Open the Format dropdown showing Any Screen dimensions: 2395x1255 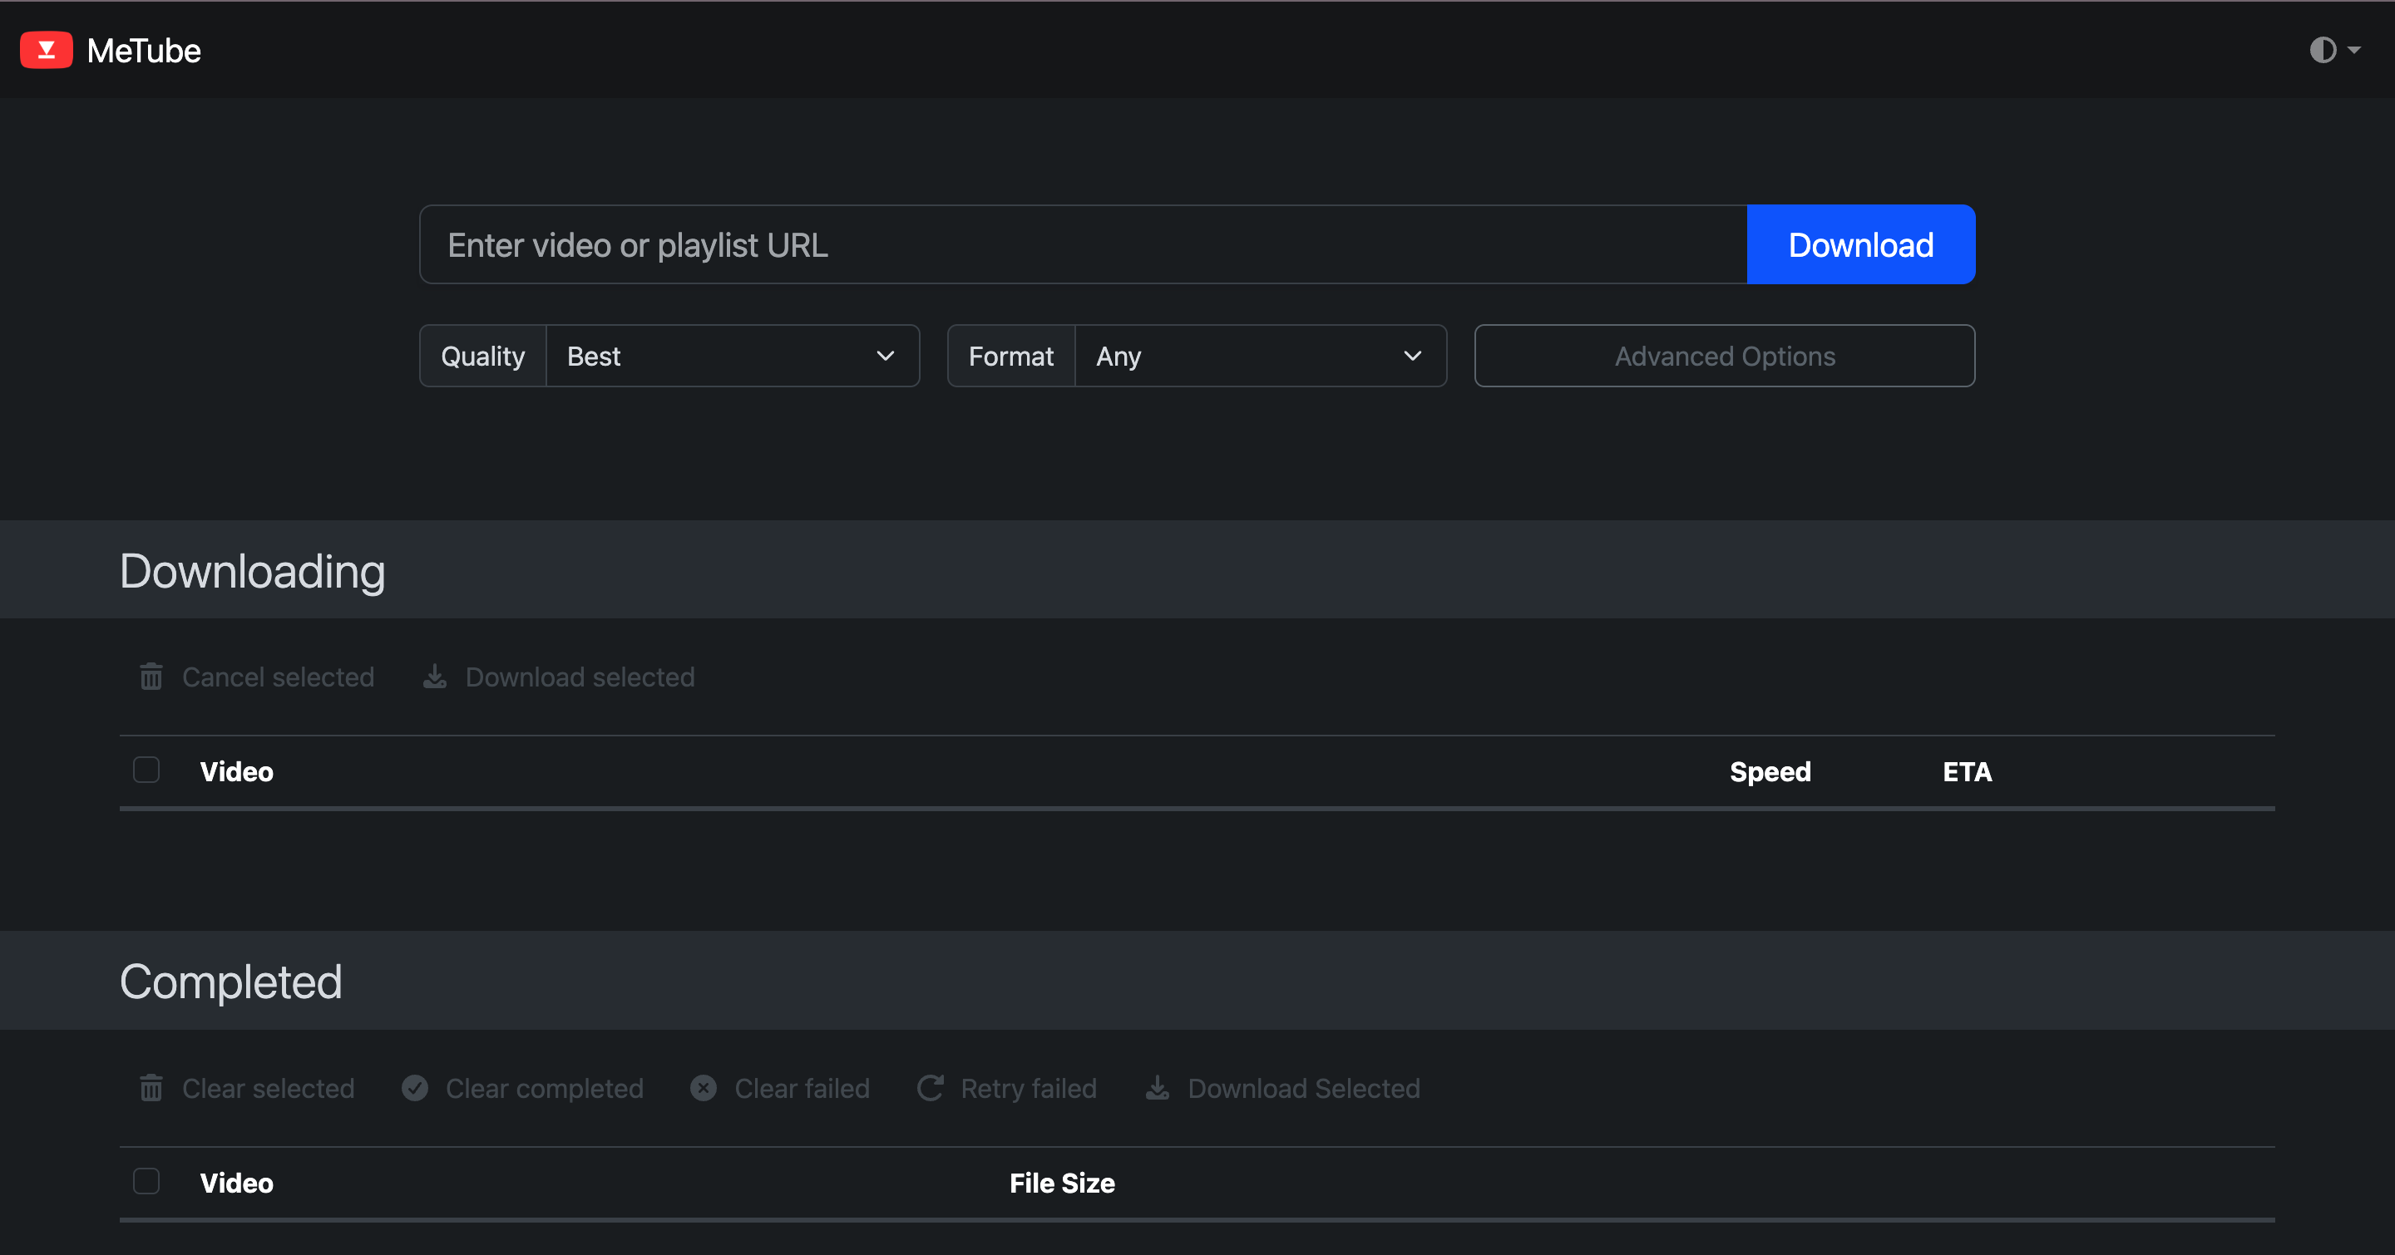tap(1261, 356)
